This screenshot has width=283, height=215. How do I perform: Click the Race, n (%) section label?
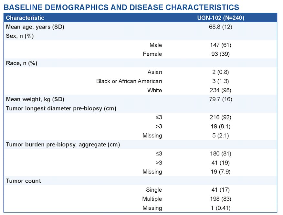[x=21, y=63]
